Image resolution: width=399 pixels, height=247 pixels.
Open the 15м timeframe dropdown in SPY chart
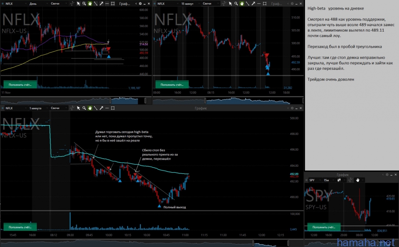point(328,180)
